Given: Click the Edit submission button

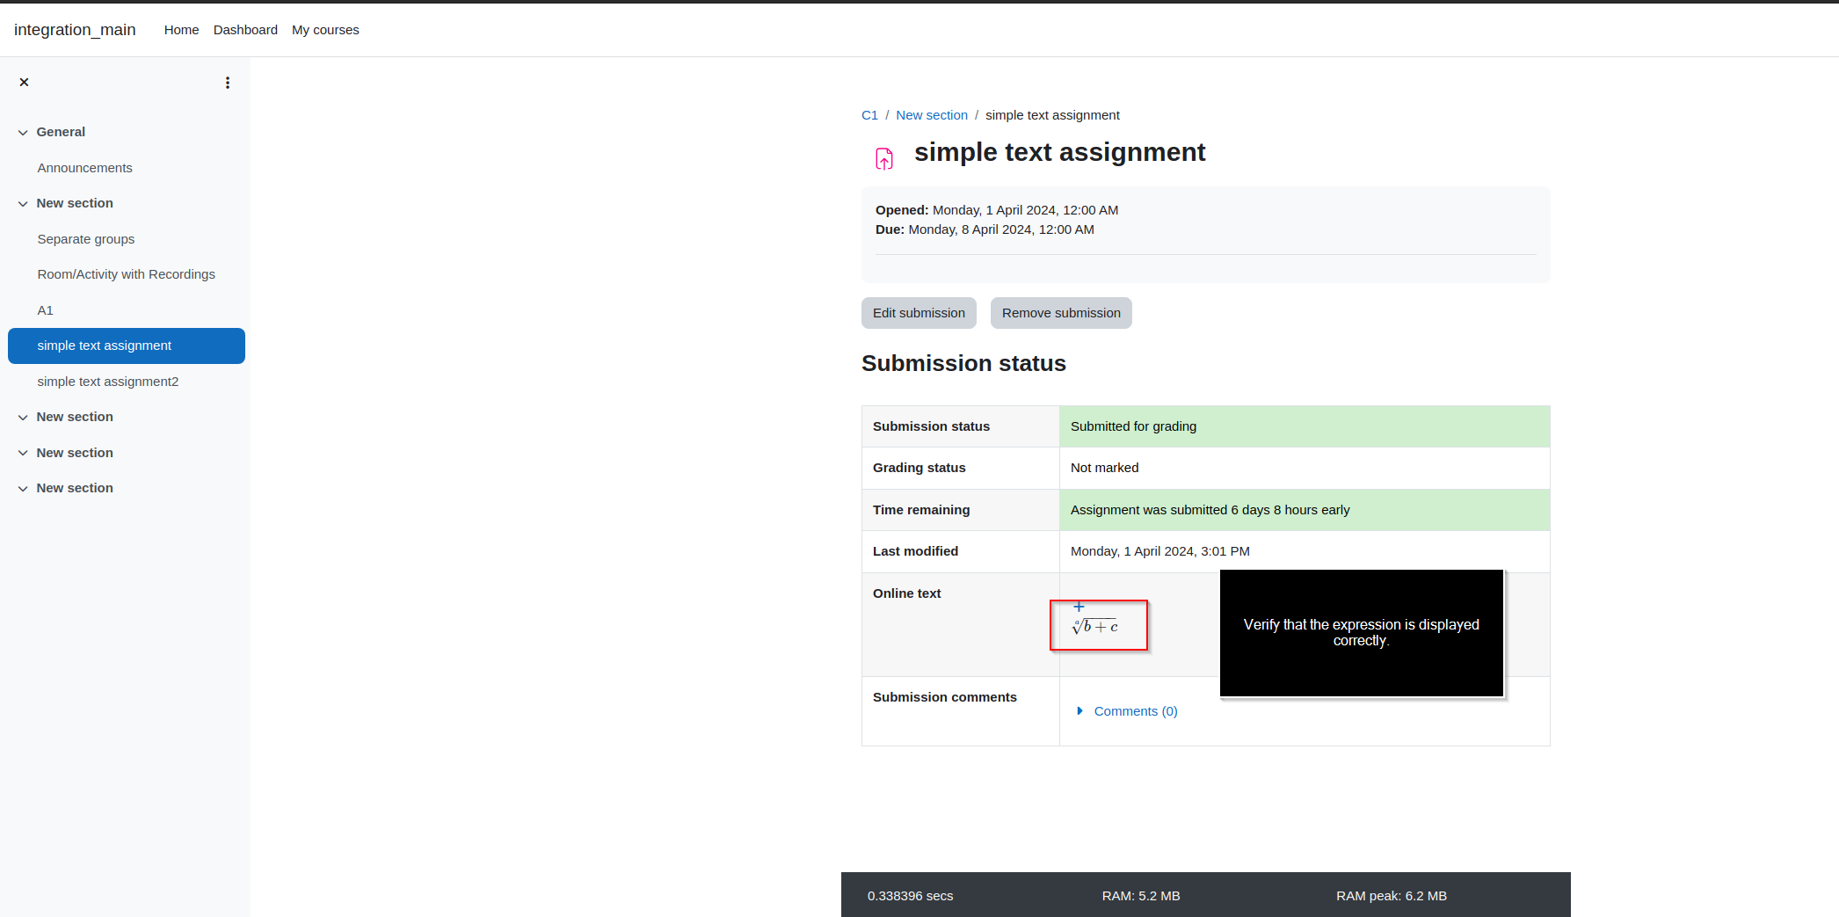Looking at the screenshot, I should [919, 313].
